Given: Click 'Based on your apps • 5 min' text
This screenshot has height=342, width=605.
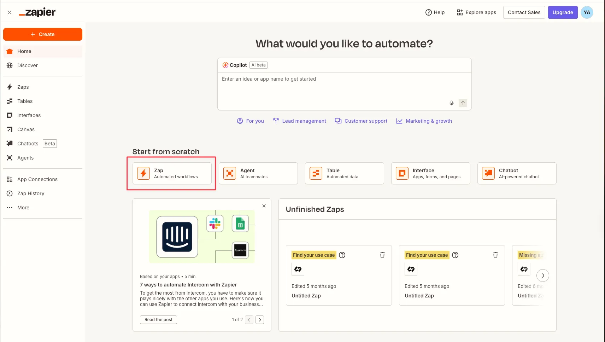Looking at the screenshot, I should tap(168, 277).
